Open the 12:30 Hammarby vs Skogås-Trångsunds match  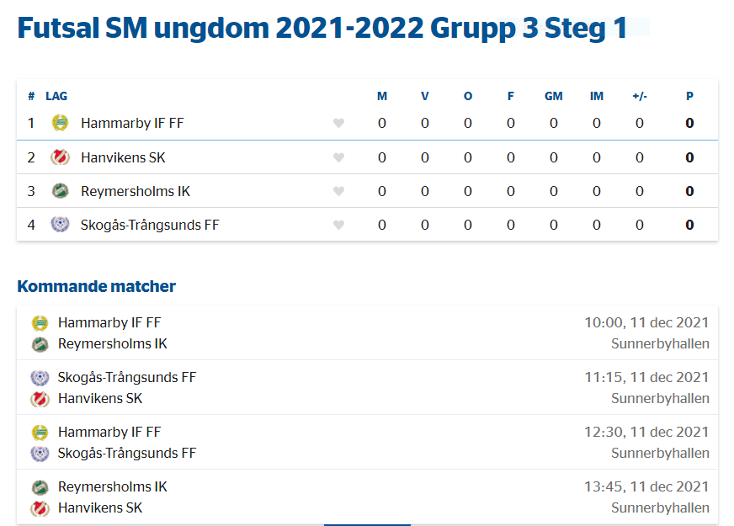(x=368, y=442)
